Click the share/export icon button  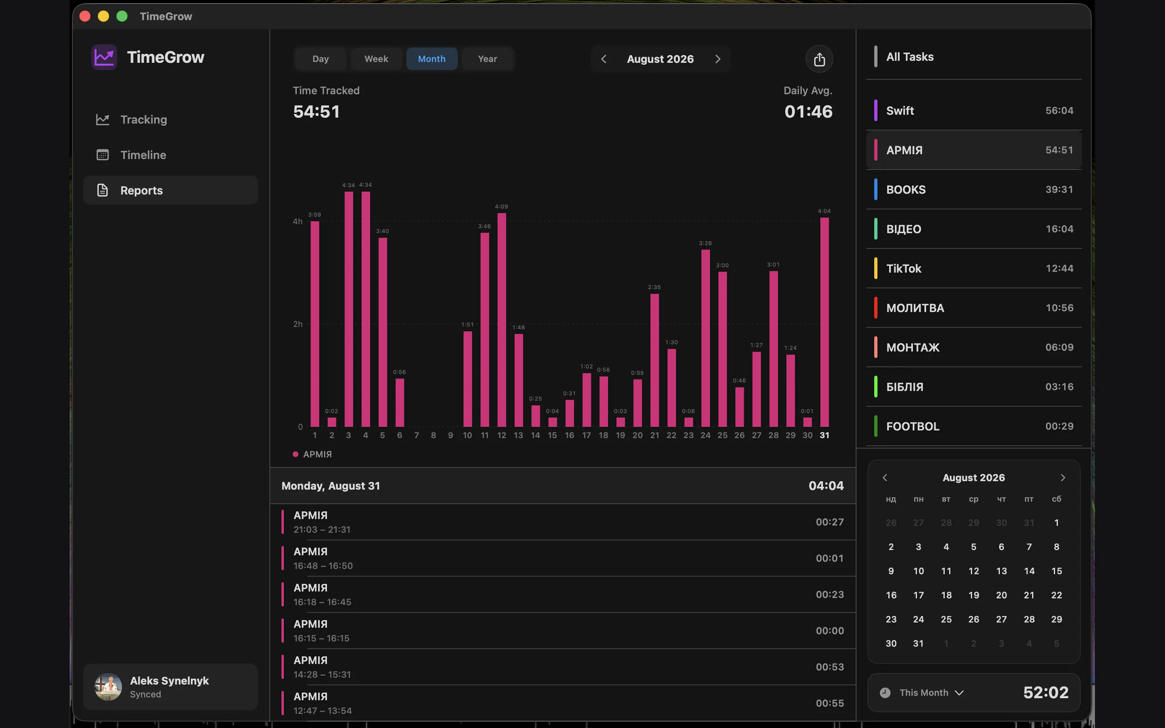[x=819, y=59]
